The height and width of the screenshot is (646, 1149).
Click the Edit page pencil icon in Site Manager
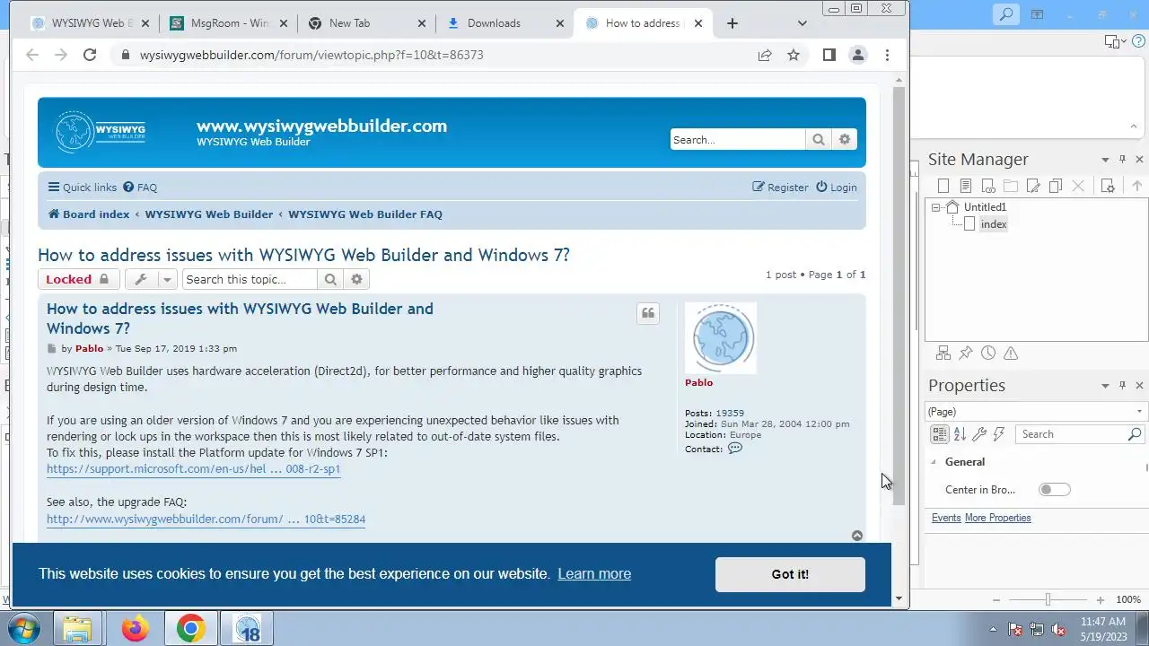(x=1033, y=186)
